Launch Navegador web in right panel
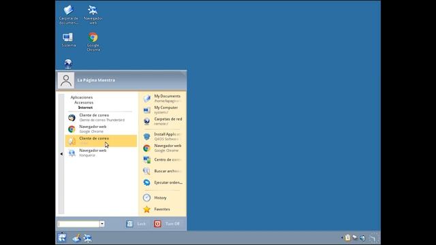436x245 pixels. 163,148
